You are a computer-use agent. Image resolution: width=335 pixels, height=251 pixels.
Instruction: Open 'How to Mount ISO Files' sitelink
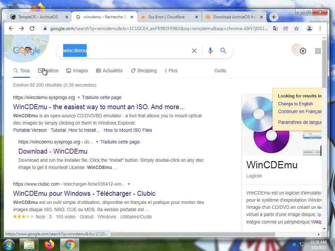[128, 130]
